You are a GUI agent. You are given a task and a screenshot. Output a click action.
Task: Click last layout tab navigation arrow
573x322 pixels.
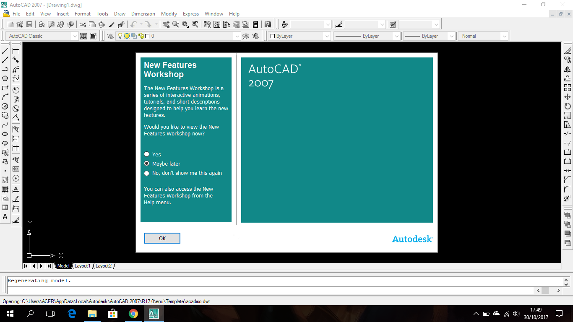coord(49,266)
